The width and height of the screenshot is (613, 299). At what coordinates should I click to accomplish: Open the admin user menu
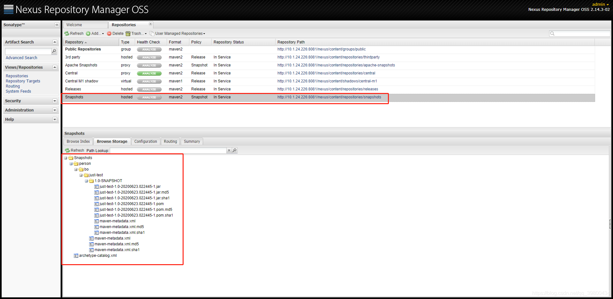[x=600, y=4]
